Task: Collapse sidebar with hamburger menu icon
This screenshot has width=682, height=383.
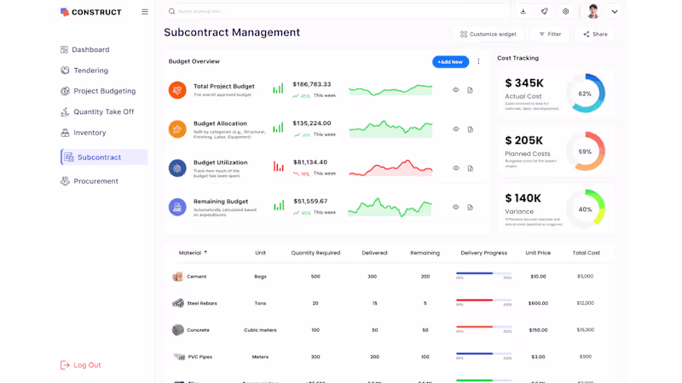Action: tap(145, 12)
